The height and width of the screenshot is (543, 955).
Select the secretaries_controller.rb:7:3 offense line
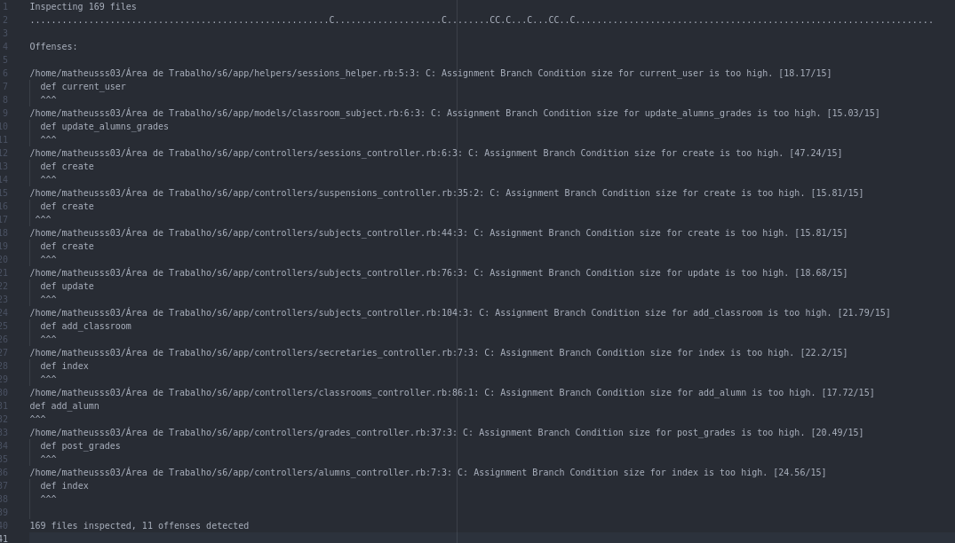pyautogui.click(x=439, y=352)
